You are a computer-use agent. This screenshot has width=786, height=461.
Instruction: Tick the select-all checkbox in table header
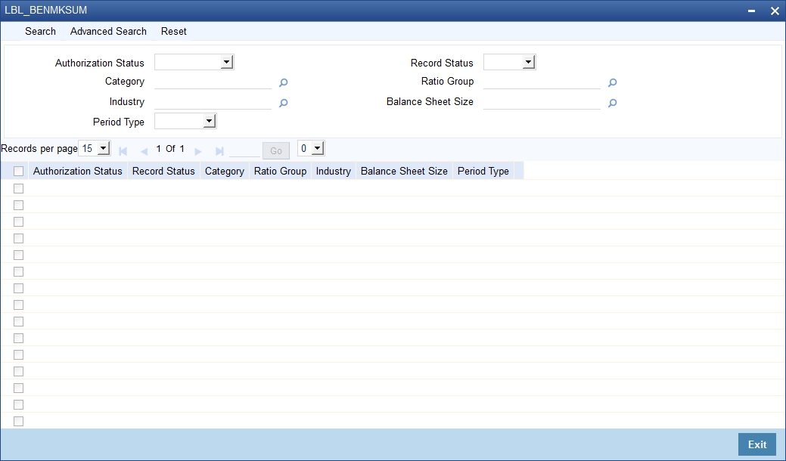[x=19, y=172]
